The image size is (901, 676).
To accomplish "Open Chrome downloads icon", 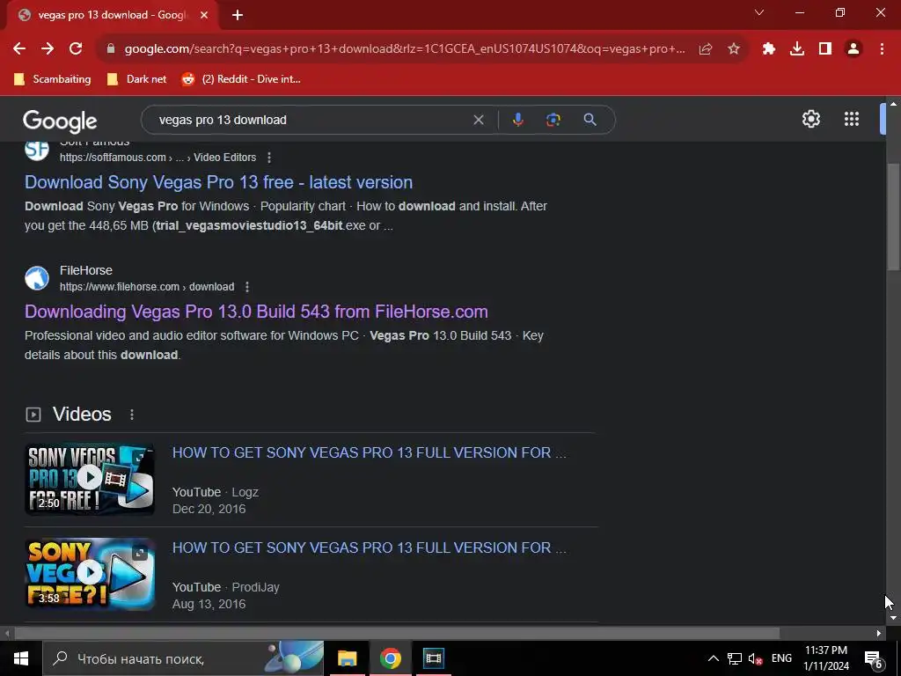I will coord(797,49).
